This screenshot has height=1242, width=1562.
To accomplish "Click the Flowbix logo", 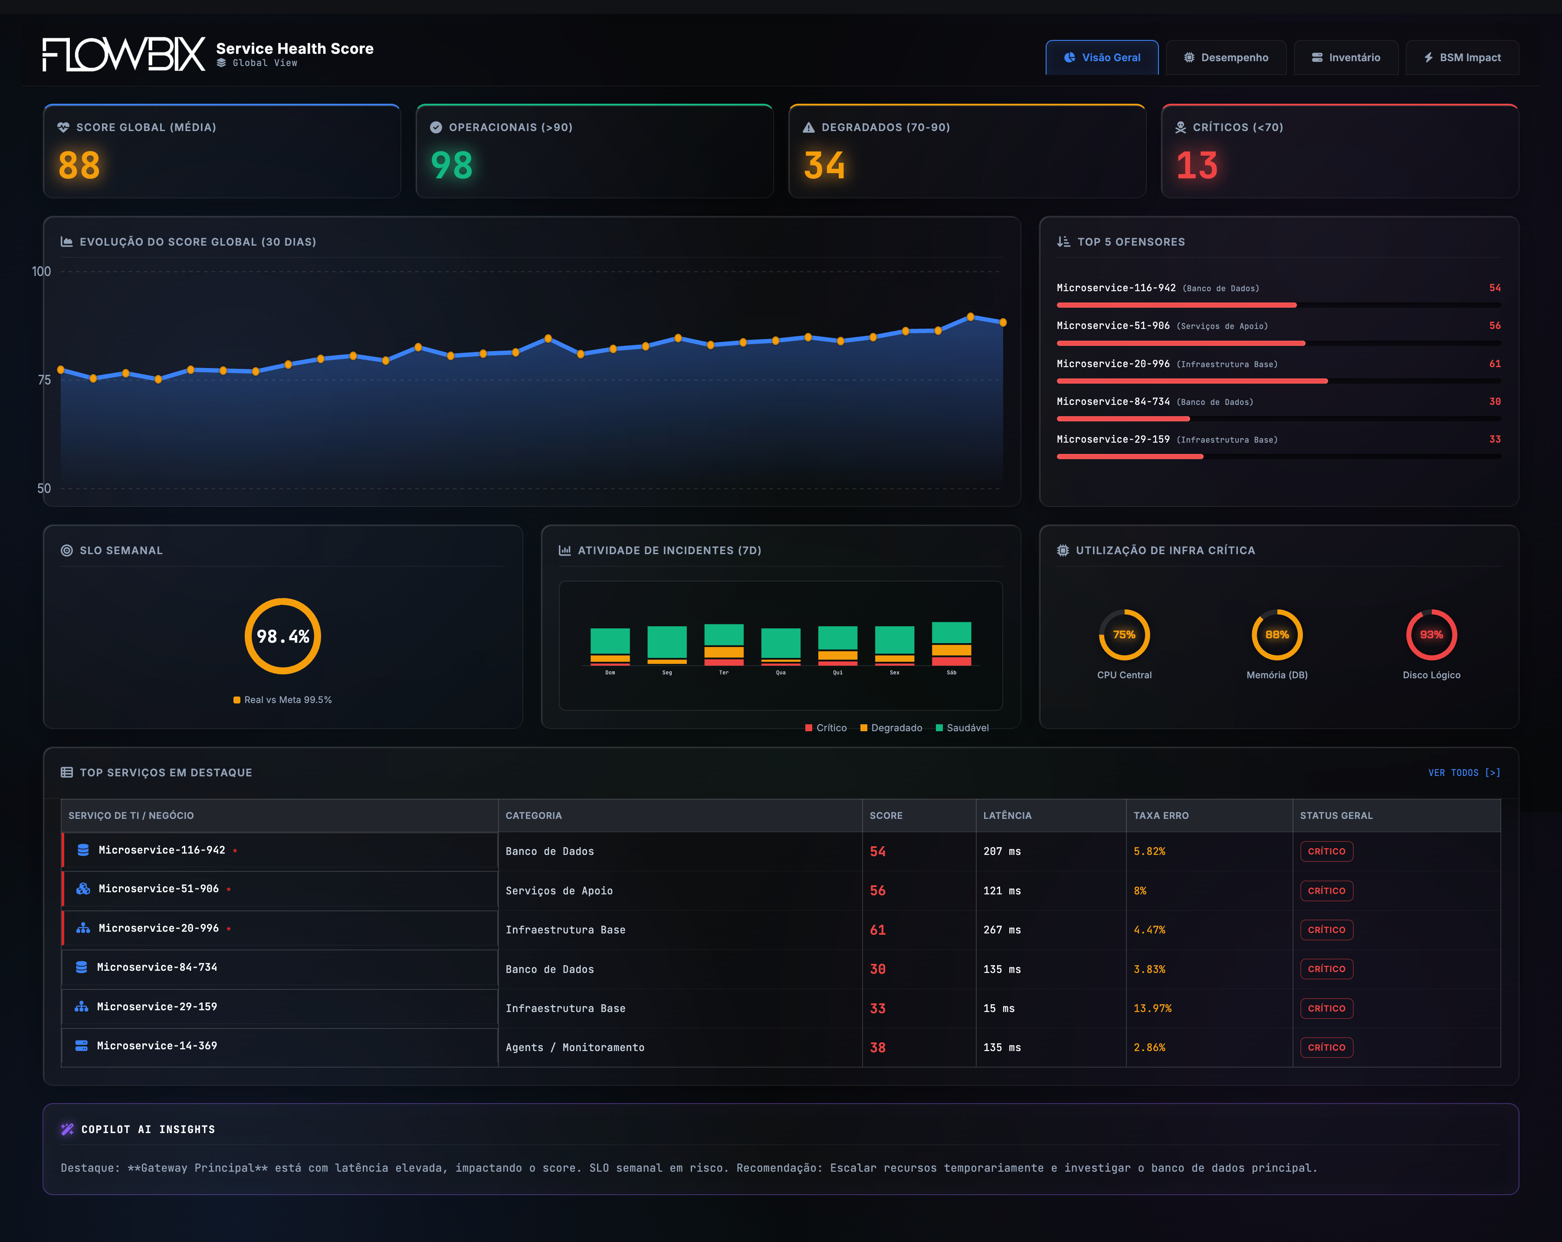I will [124, 54].
